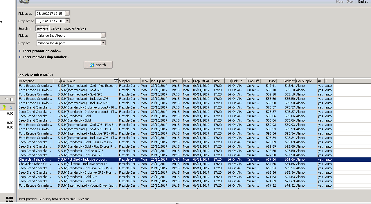Expand Enter promotion code section

pos(20,51)
